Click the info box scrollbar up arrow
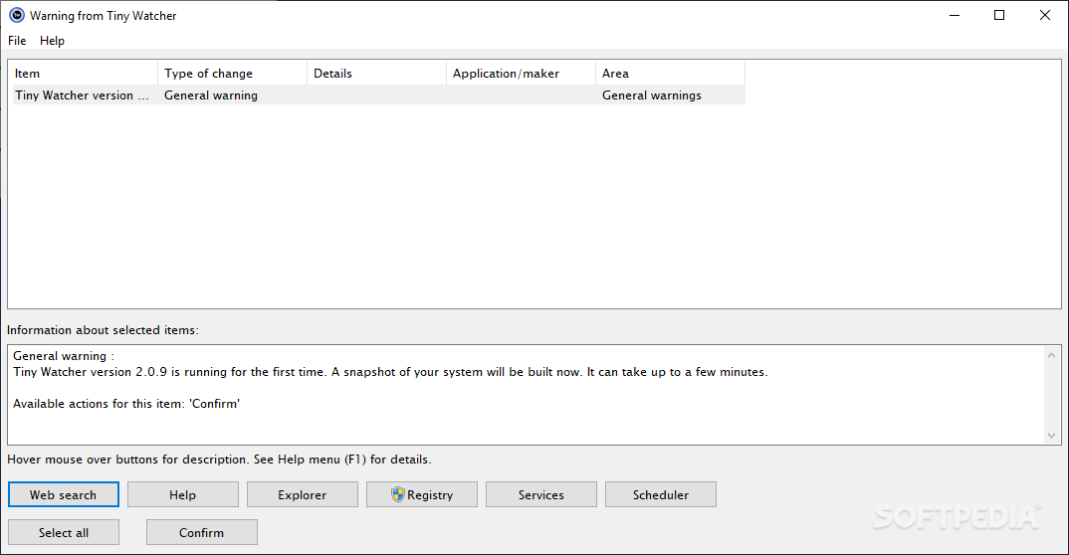 pyautogui.click(x=1051, y=355)
